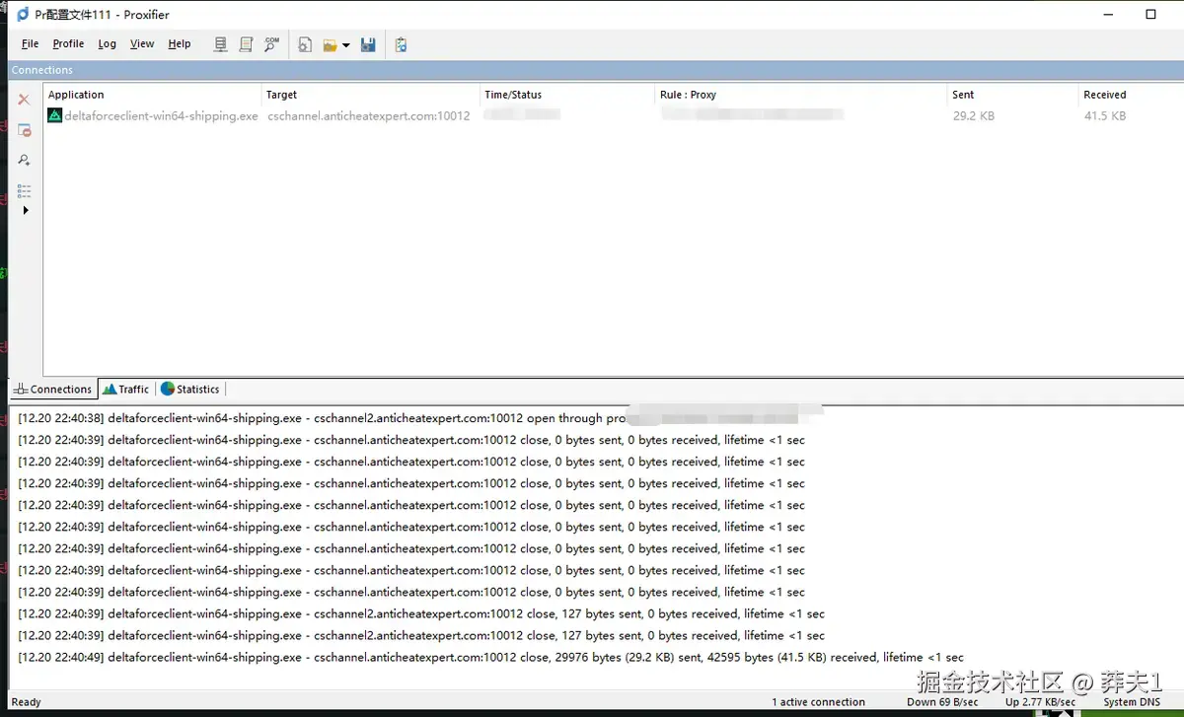Click the [12.20 22:40:38] log timestamp
Image resolution: width=1184 pixels, height=717 pixels.
(x=60, y=418)
